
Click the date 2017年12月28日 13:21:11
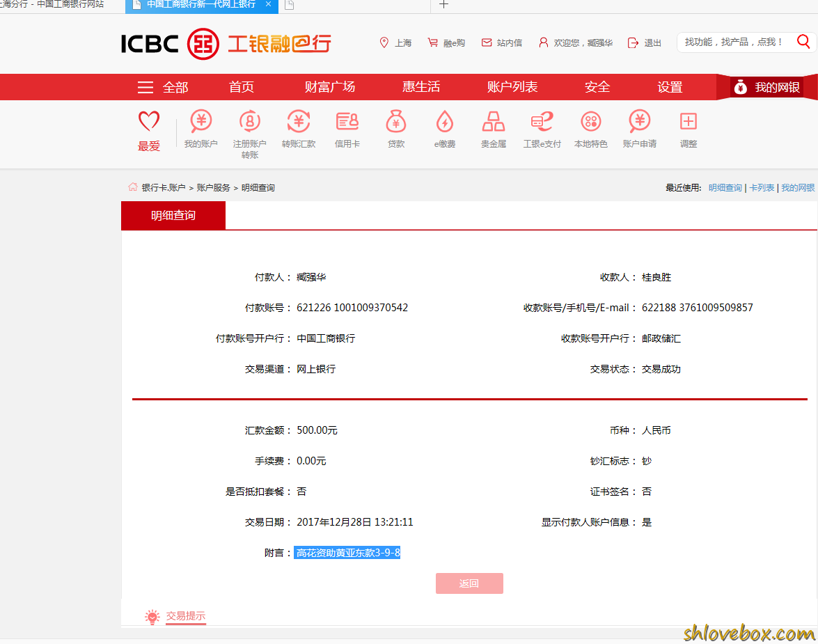coord(355,522)
